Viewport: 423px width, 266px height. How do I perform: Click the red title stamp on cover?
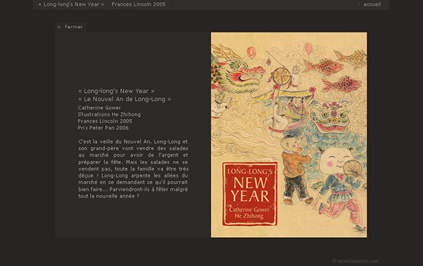click(x=250, y=194)
